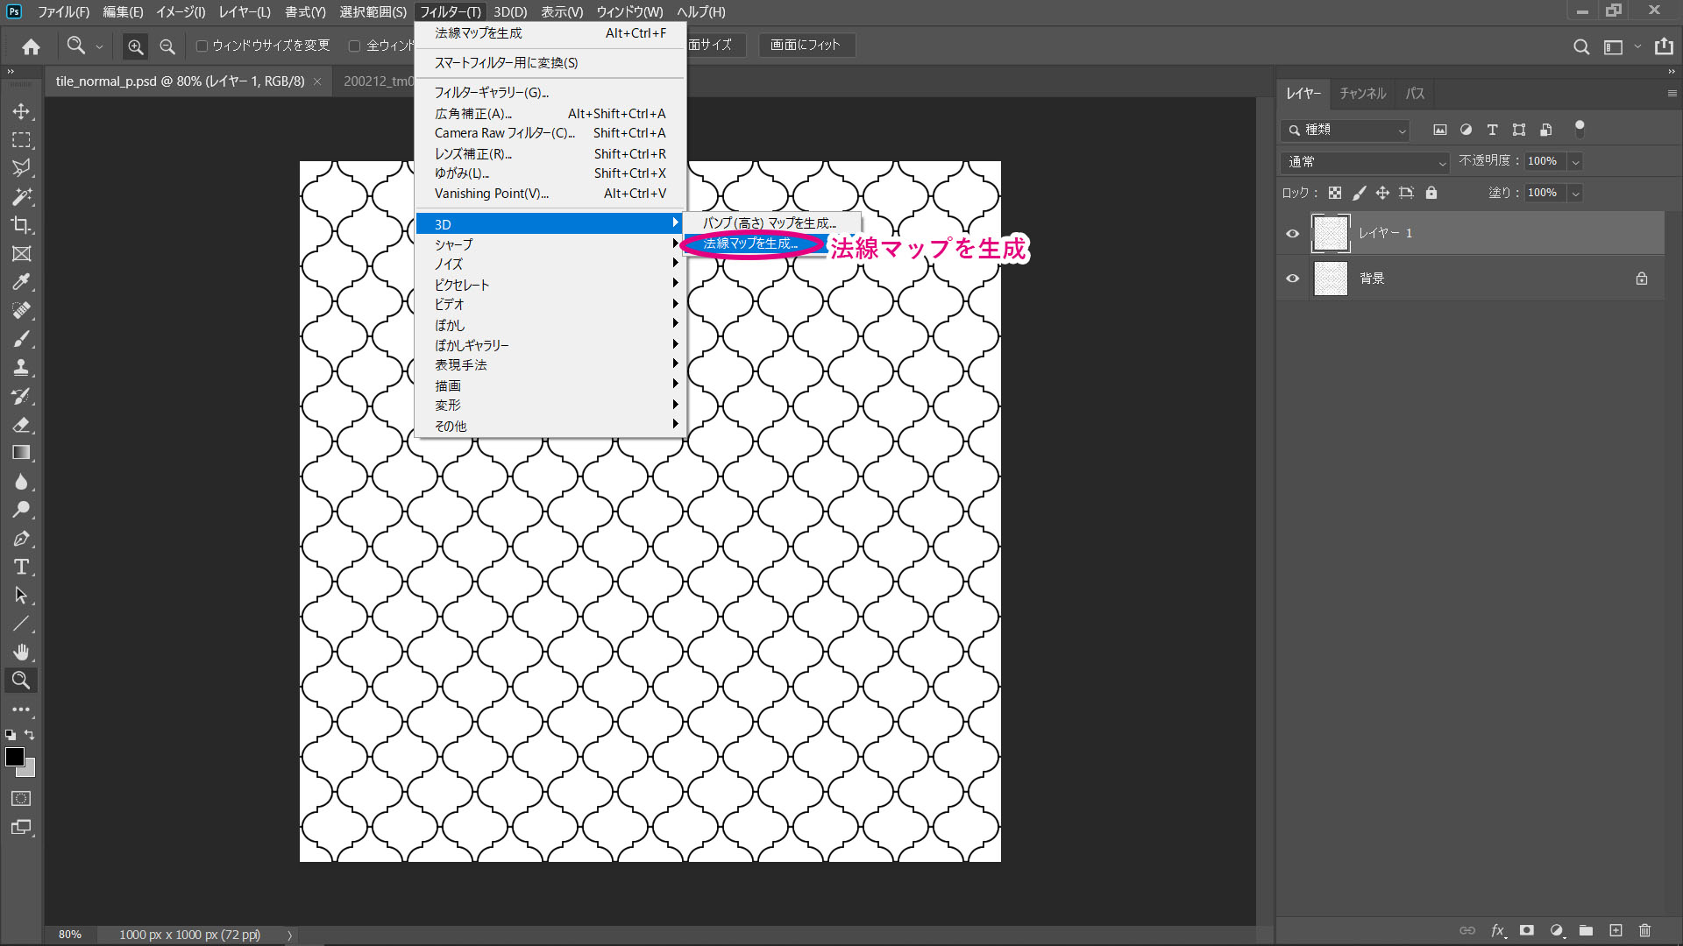Add a layer mask
Viewport: 1683px width, 946px height.
[1527, 930]
